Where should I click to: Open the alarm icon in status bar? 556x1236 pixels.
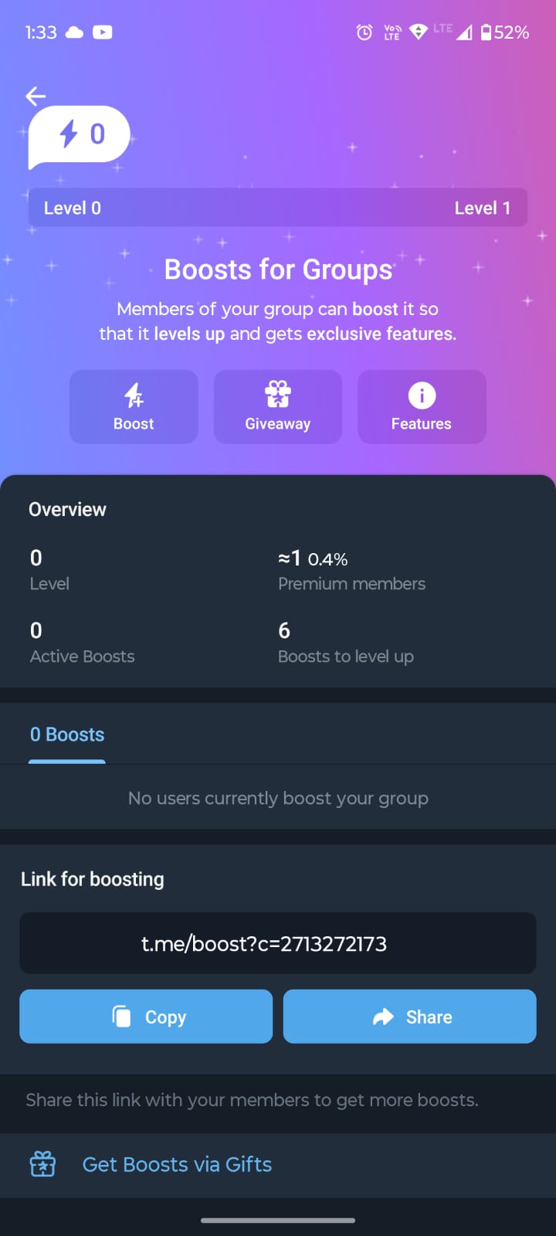pyautogui.click(x=364, y=32)
